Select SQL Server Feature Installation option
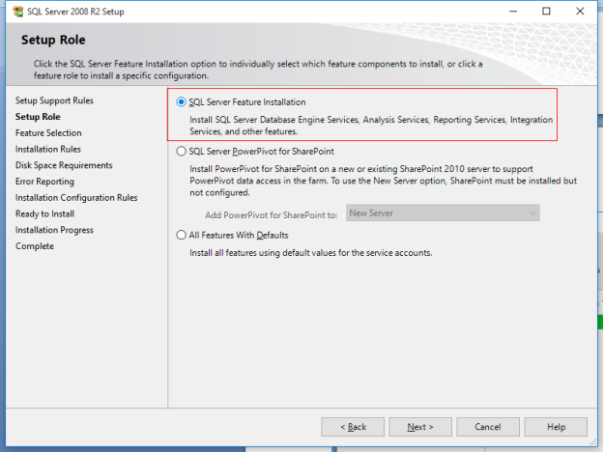Viewport: 604px width, 453px height. pos(182,101)
